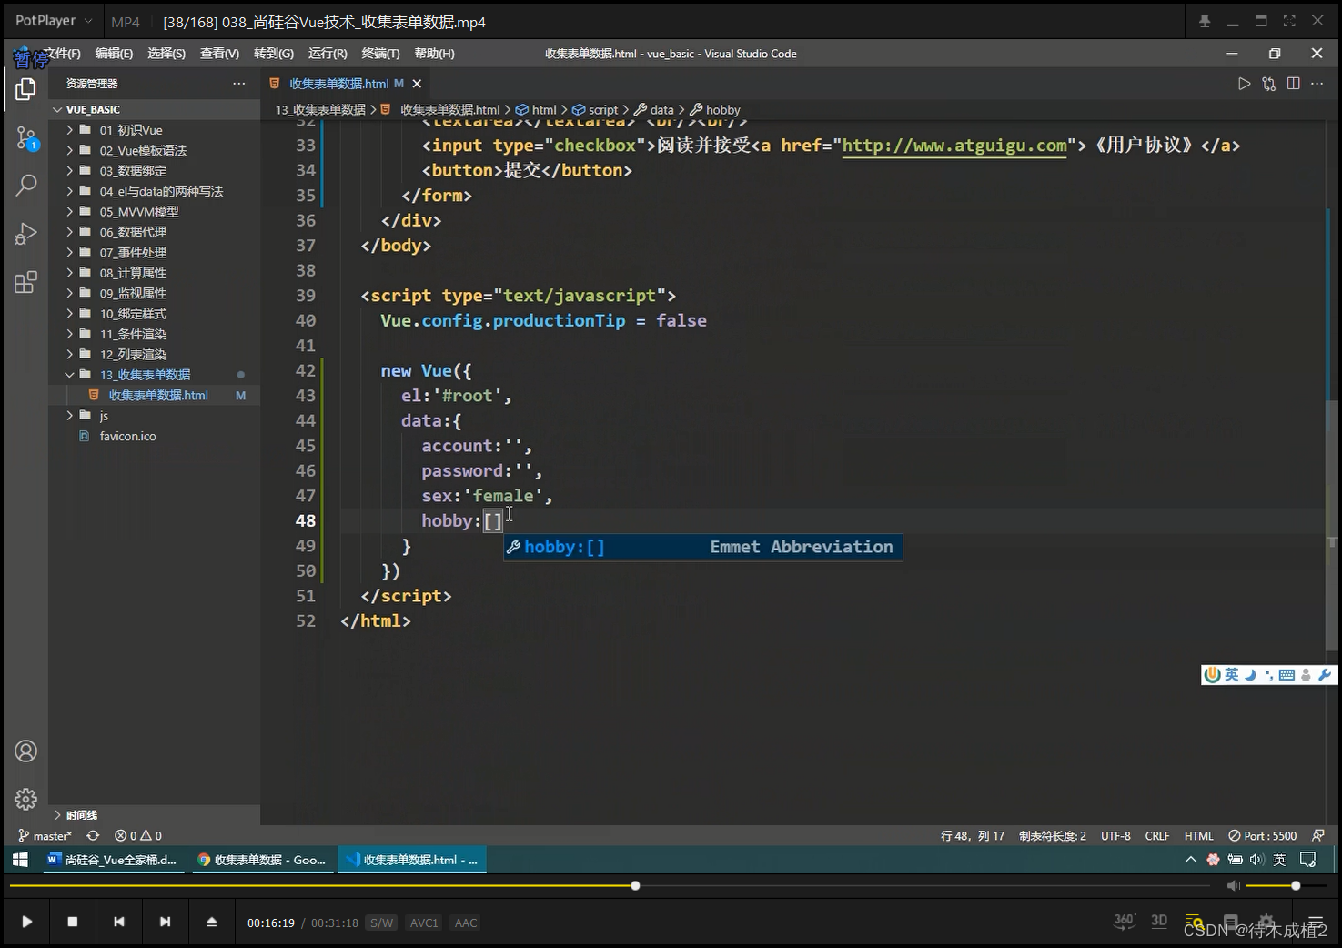1342x948 pixels.
Task: Open the 查看(V) menu
Action: 219,54
